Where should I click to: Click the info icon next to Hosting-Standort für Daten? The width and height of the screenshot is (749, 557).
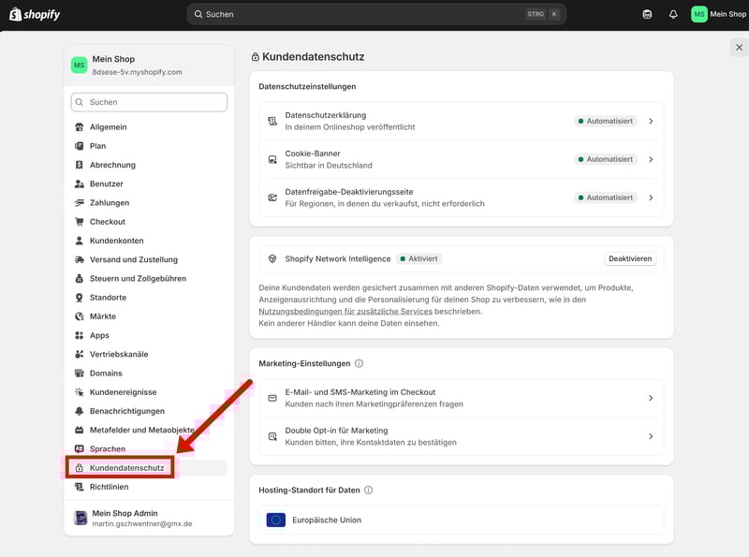[368, 490]
